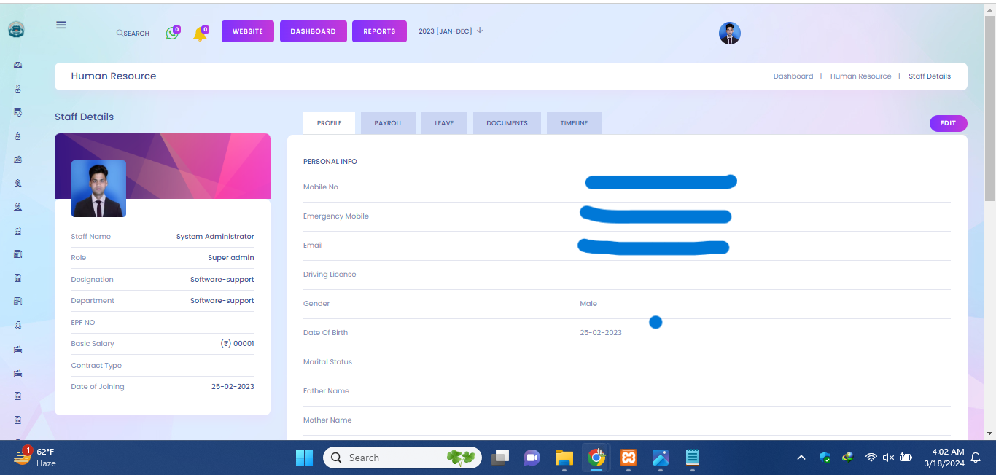The height and width of the screenshot is (475, 996).
Task: Open the yellow notification bell
Action: [200, 34]
